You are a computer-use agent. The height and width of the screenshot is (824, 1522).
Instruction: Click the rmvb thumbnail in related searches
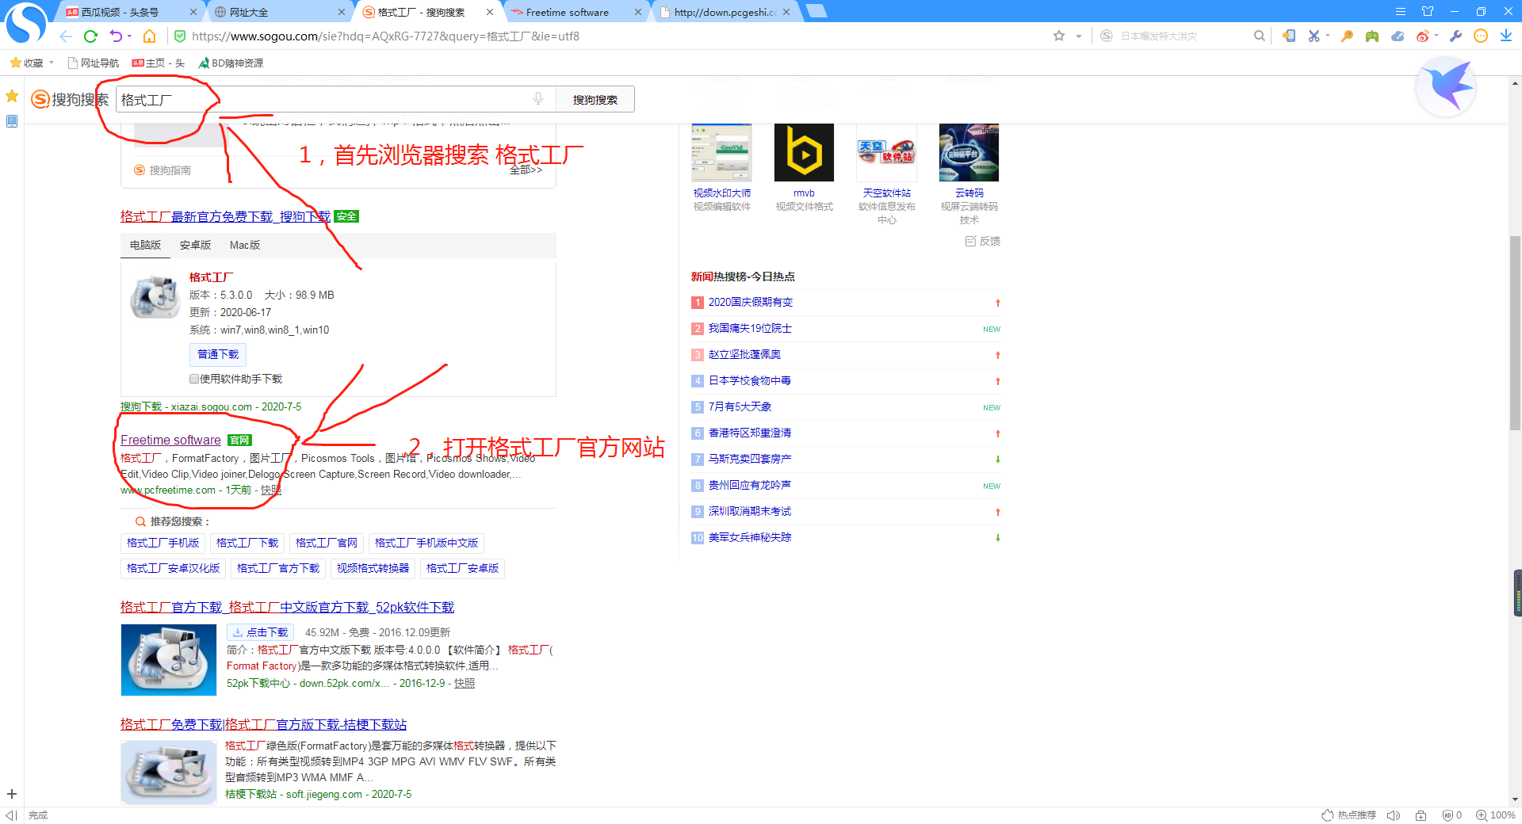(804, 152)
